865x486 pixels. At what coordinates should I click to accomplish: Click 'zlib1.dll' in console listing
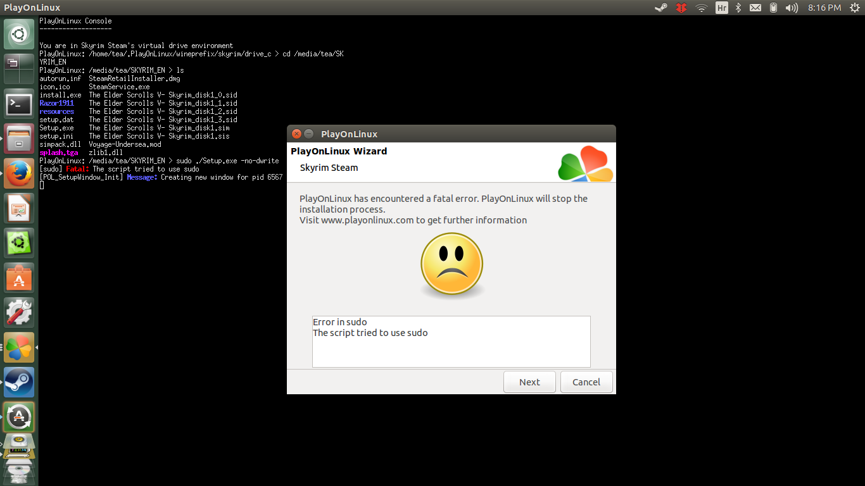tap(106, 153)
